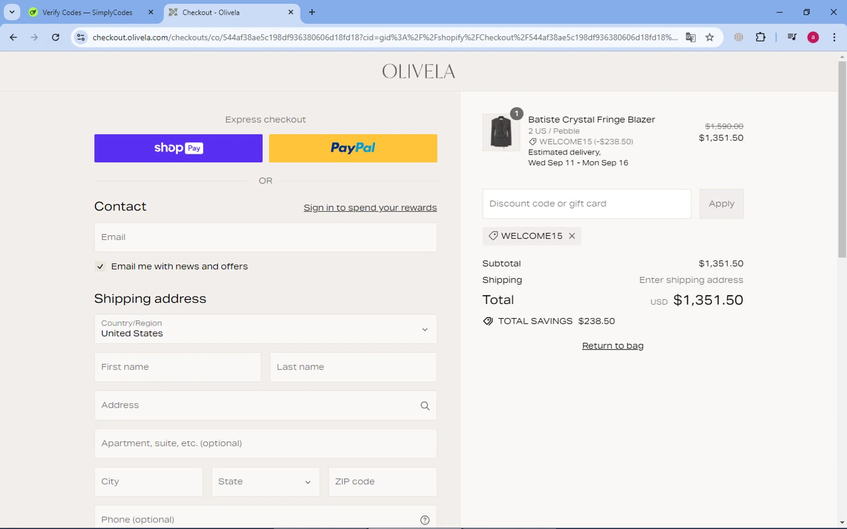
Task: Click Return to bag link
Action: 613,346
